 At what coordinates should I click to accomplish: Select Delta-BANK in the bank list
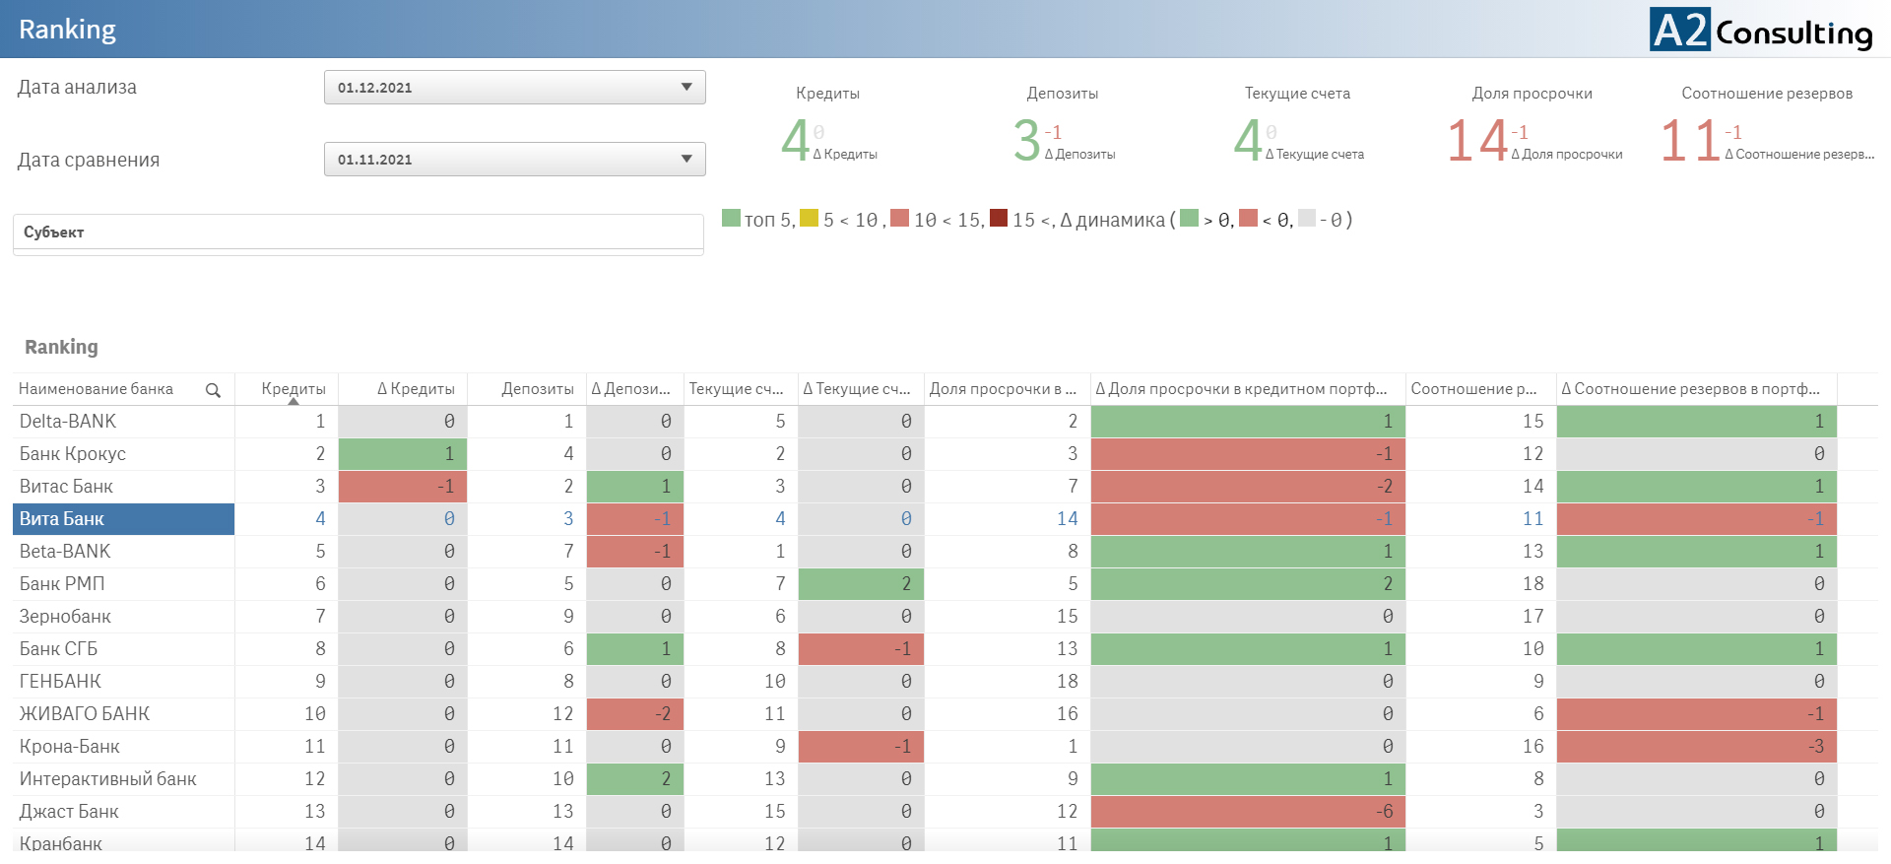click(68, 422)
